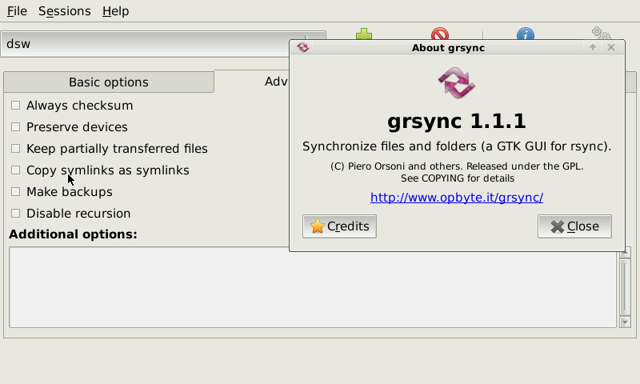640x384 pixels.
Task: Click 'Synchronize files and folders' description text
Action: click(x=457, y=146)
